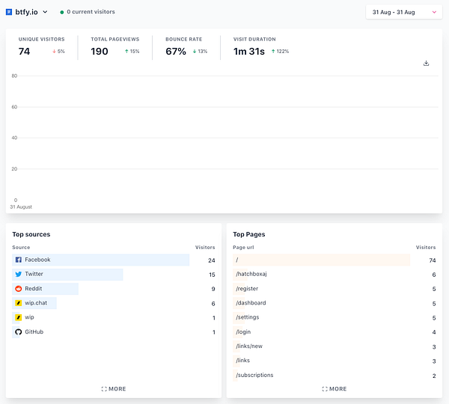Image resolution: width=449 pixels, height=404 pixels.
Task: Open the /register page link
Action: 247,289
